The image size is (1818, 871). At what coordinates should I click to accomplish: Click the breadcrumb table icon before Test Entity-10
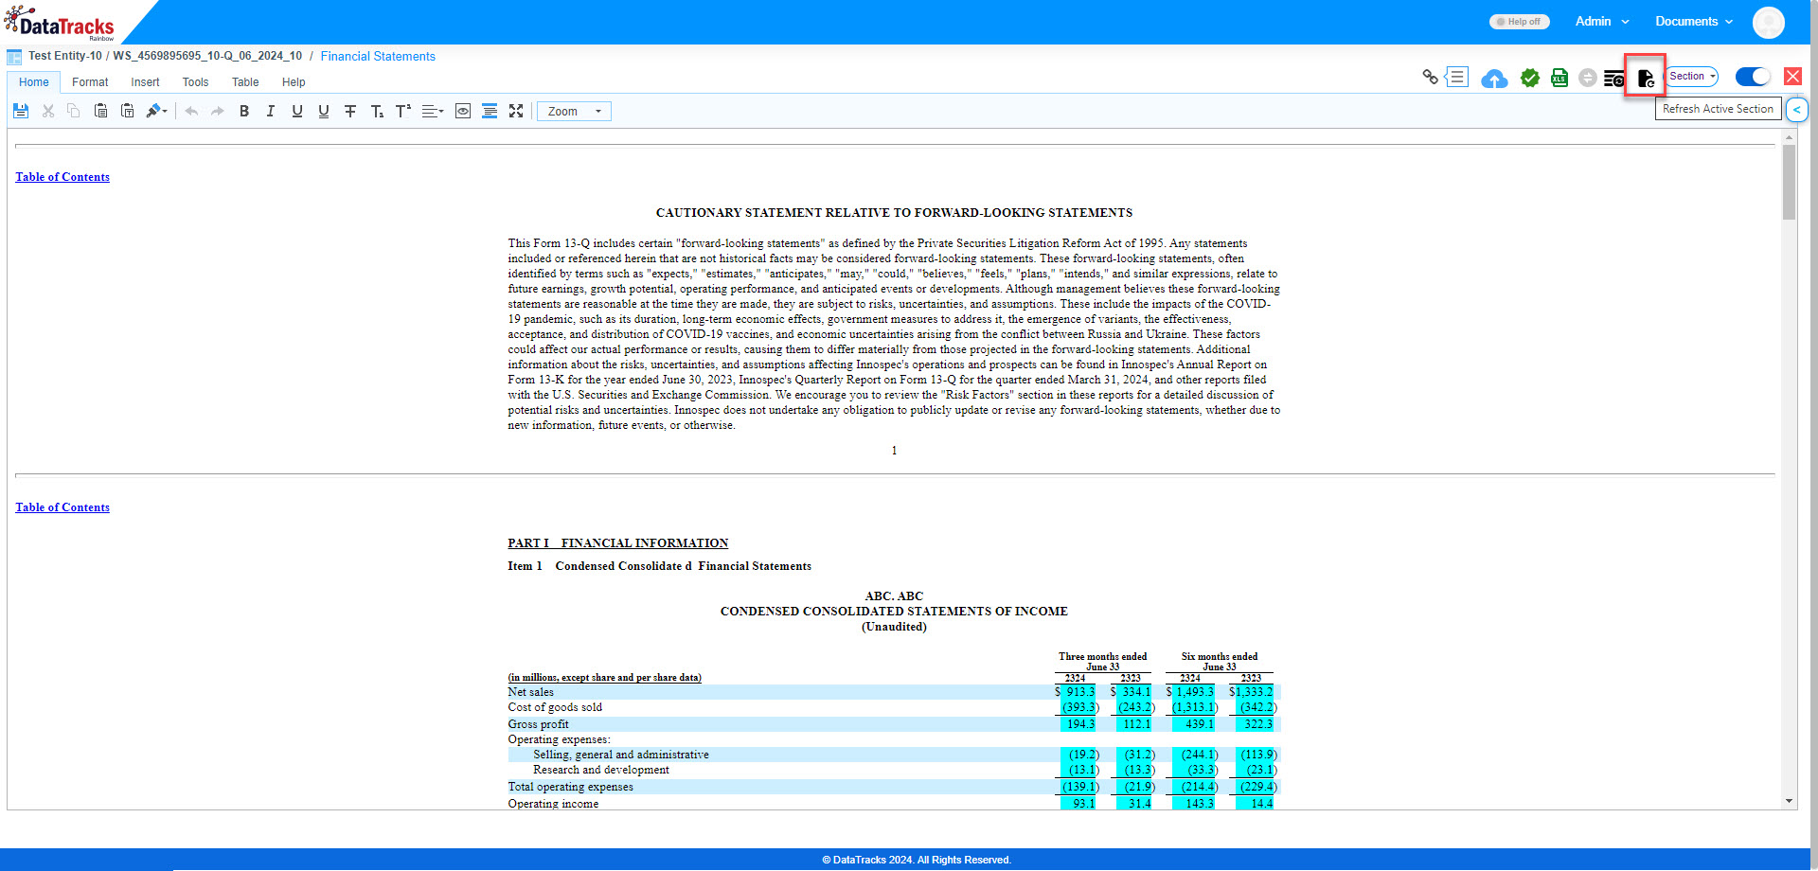pos(14,57)
